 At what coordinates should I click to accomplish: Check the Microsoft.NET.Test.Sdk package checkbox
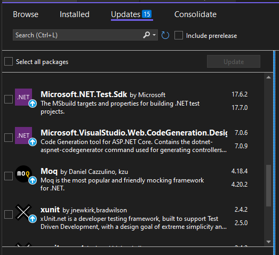pos(9,99)
